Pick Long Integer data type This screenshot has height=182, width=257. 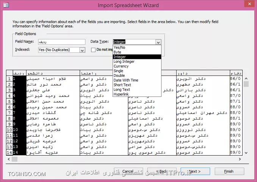[137, 62]
